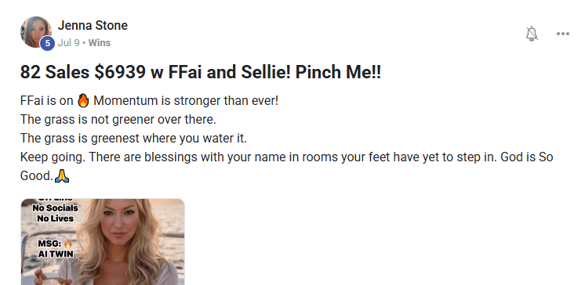This screenshot has width=585, height=285.
Task: Click Jenna Stone's profile avatar
Action: [36, 31]
